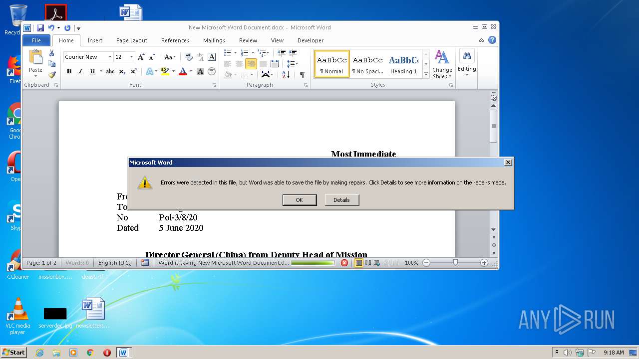Click the Sort A-Z icon

click(x=286, y=74)
